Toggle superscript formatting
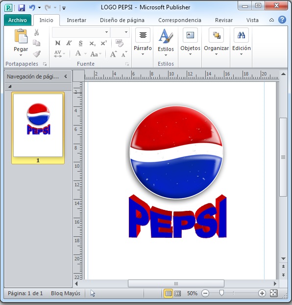292x305 pixels. [104, 43]
